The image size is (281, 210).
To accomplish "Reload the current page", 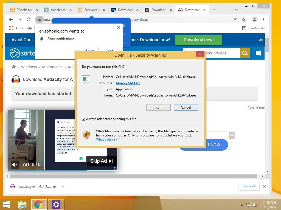I will pyautogui.click(x=29, y=19).
